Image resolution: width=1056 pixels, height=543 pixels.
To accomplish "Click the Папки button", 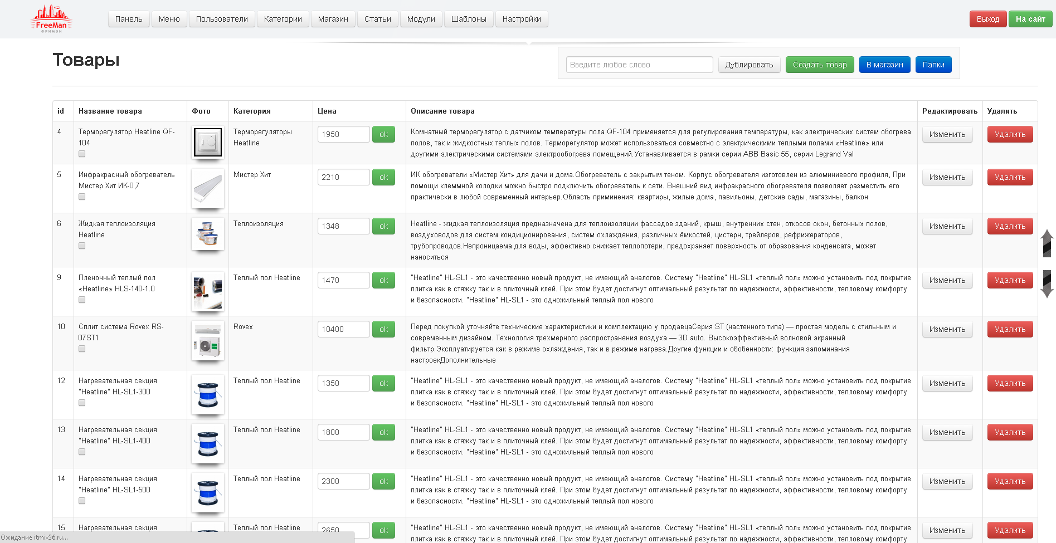I will [933, 65].
